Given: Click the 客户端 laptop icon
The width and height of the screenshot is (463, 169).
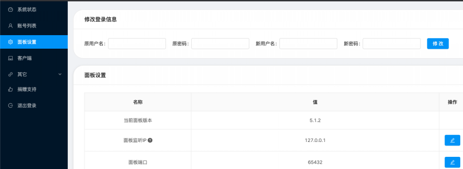Looking at the screenshot, I should click(10, 58).
